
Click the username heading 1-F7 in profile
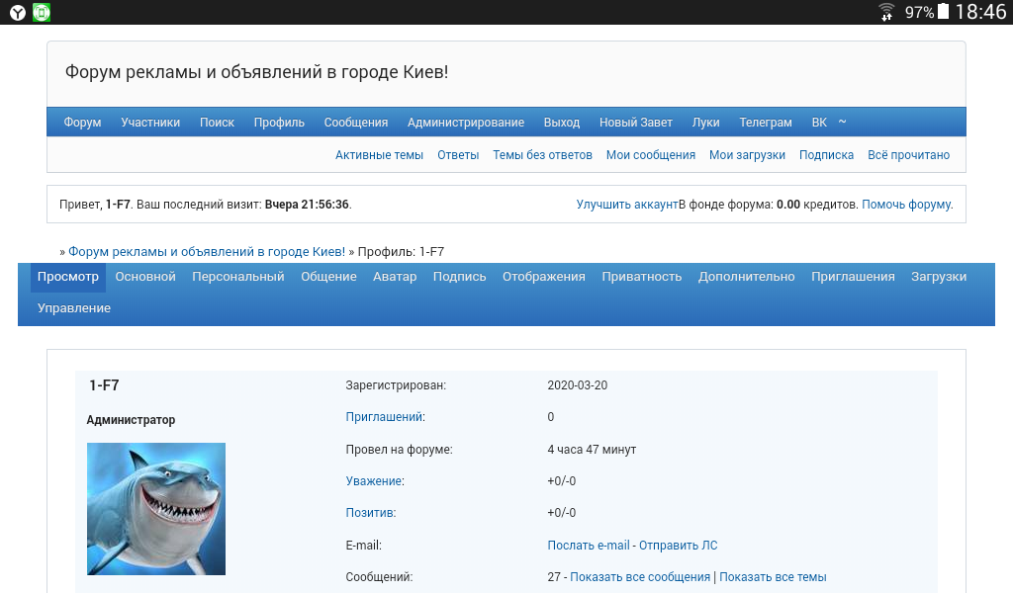point(104,385)
